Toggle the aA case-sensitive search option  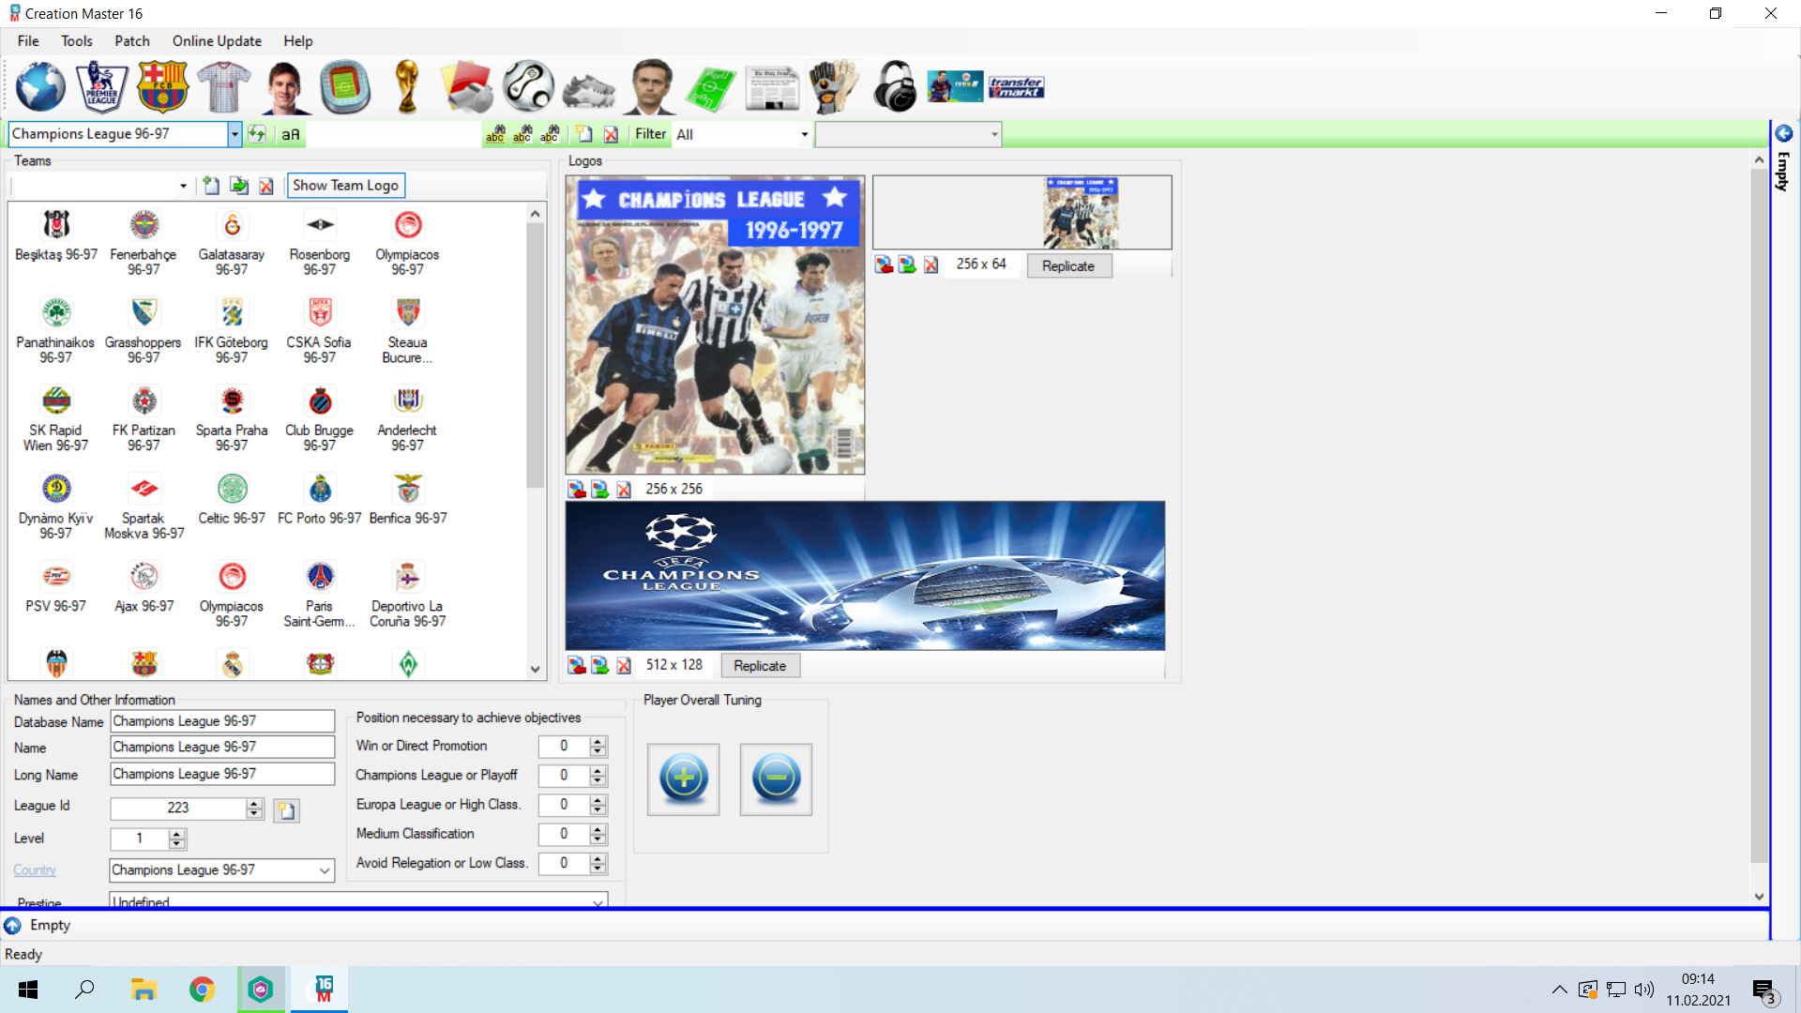pyautogui.click(x=291, y=134)
